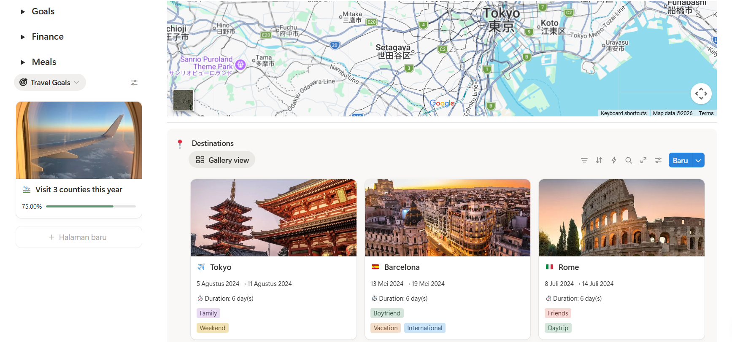Click the blue Baru button
This screenshot has width=732, height=342.
click(x=680, y=161)
